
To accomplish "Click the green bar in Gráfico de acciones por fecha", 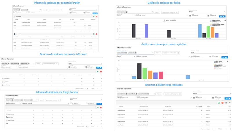I will (x=208, y=32).
